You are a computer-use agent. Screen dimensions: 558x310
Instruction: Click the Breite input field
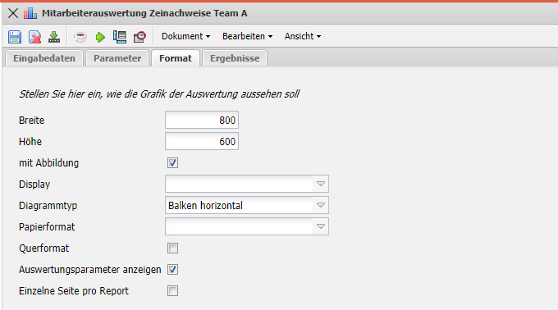(x=202, y=120)
